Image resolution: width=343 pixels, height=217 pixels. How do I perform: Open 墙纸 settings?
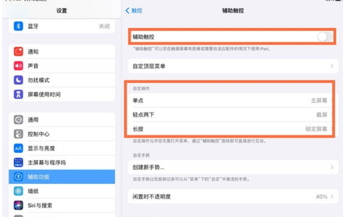pyautogui.click(x=61, y=191)
